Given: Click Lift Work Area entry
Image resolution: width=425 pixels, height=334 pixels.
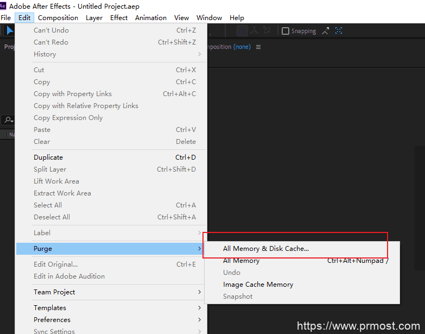Looking at the screenshot, I should click(x=111, y=181).
